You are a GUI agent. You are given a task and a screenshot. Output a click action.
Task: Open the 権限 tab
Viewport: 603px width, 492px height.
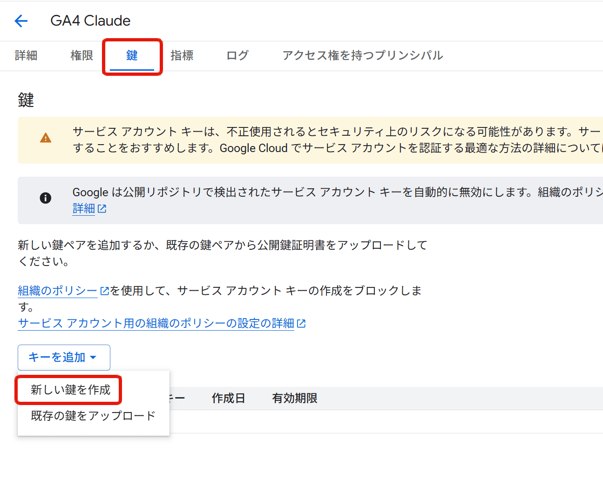coord(82,56)
